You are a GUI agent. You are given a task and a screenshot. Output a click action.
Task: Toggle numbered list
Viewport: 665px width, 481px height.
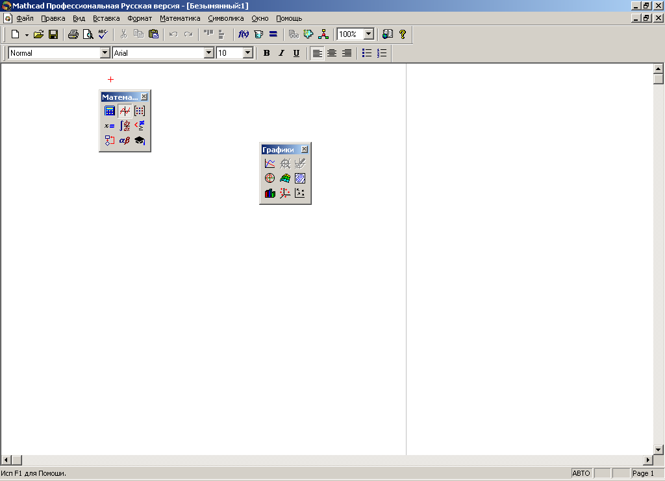tap(382, 53)
